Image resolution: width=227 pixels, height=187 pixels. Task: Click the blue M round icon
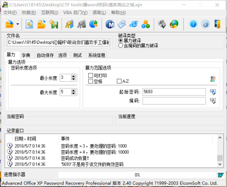[110, 24]
